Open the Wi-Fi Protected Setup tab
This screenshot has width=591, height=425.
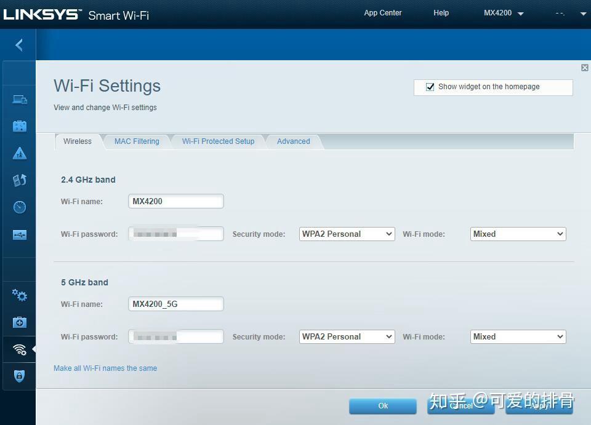218,141
